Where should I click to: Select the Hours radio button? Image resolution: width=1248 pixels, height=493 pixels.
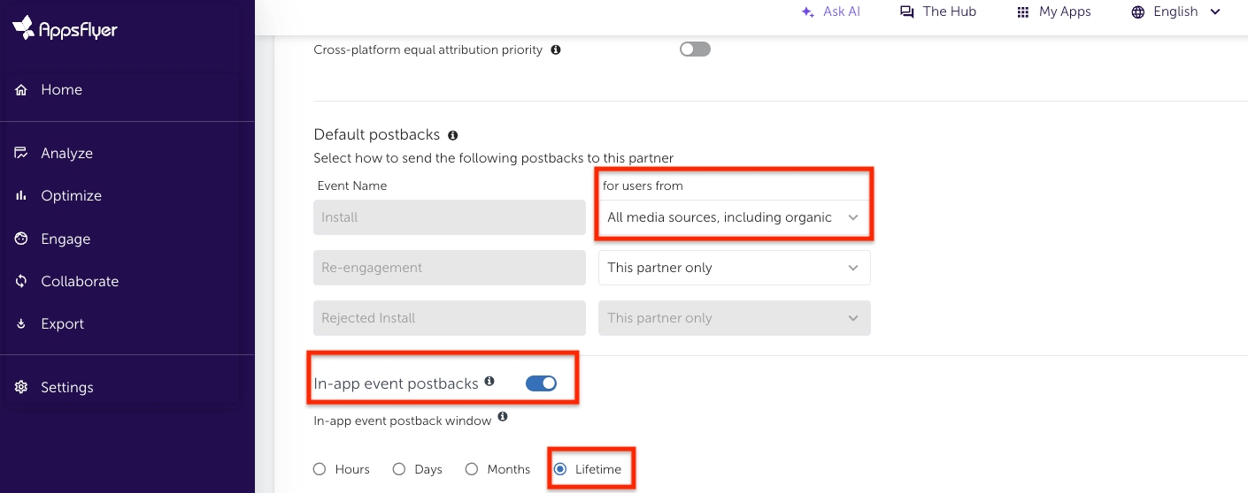[x=320, y=469]
